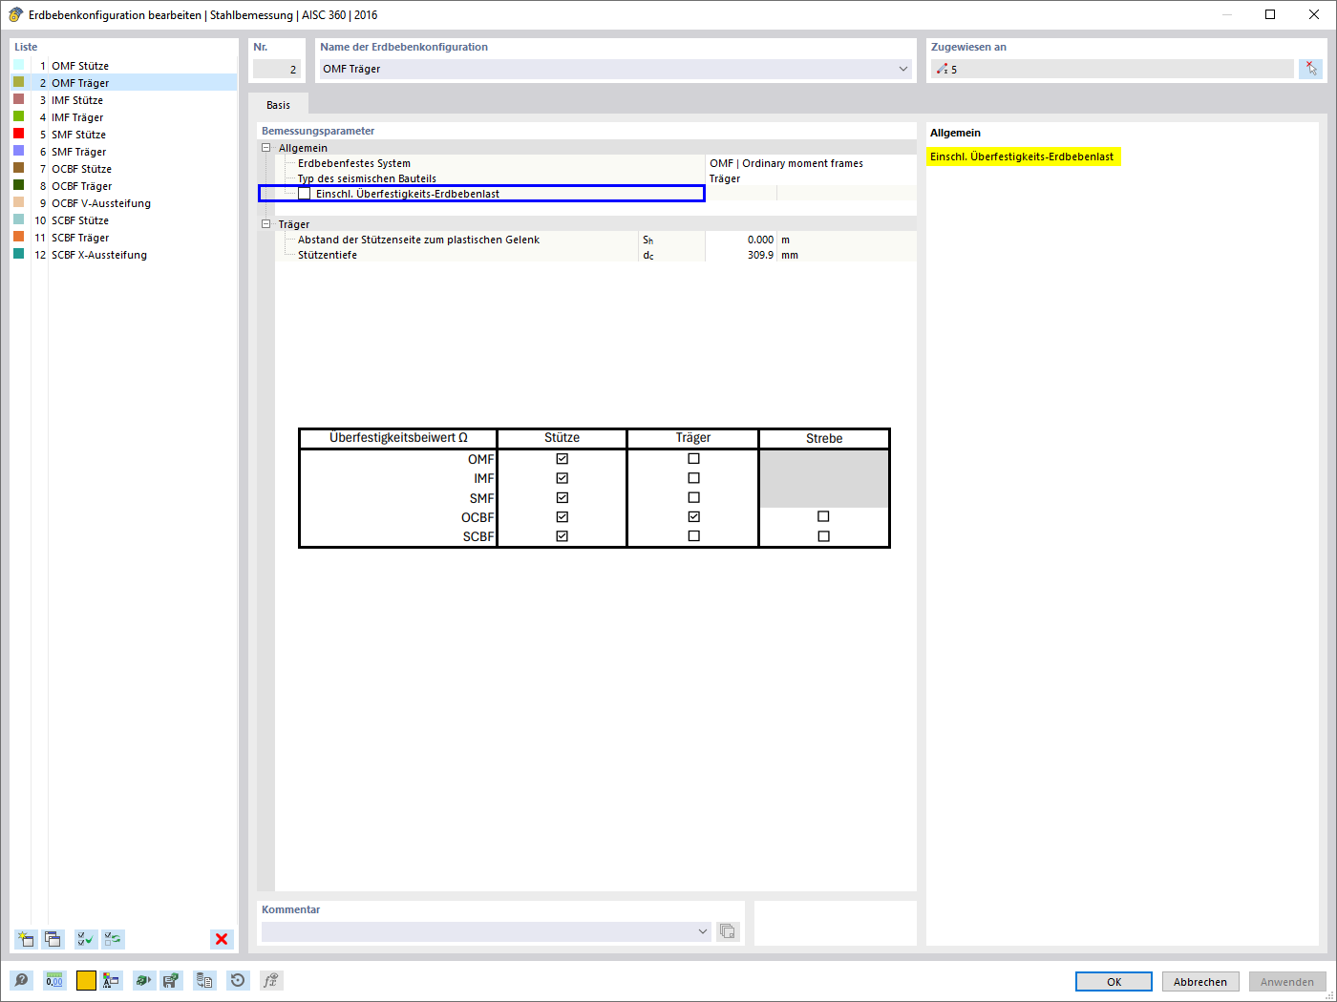Click the floppy disk save-as-default icon
The height and width of the screenshot is (1002, 1337).
point(171,980)
